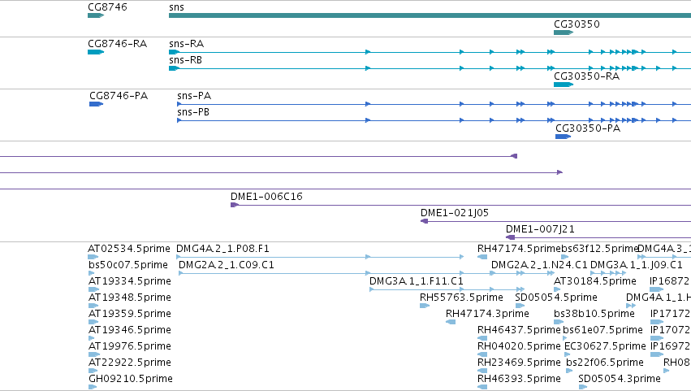Select the DME1-006C16 clone feature

click(x=266, y=197)
